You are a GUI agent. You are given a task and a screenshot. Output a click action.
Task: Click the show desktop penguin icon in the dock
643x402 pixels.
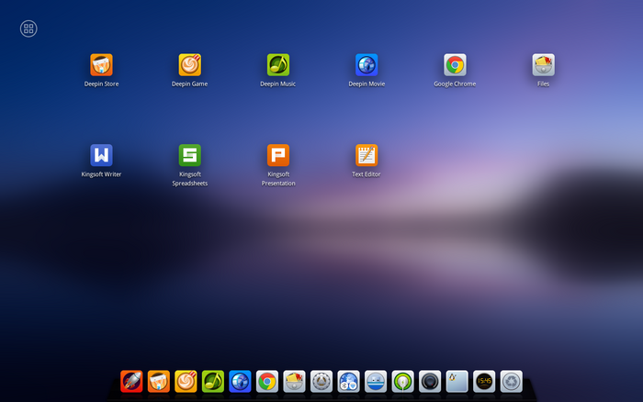pos(457,382)
